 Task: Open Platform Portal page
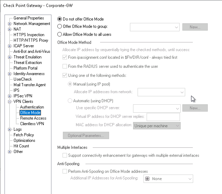tap(25, 68)
